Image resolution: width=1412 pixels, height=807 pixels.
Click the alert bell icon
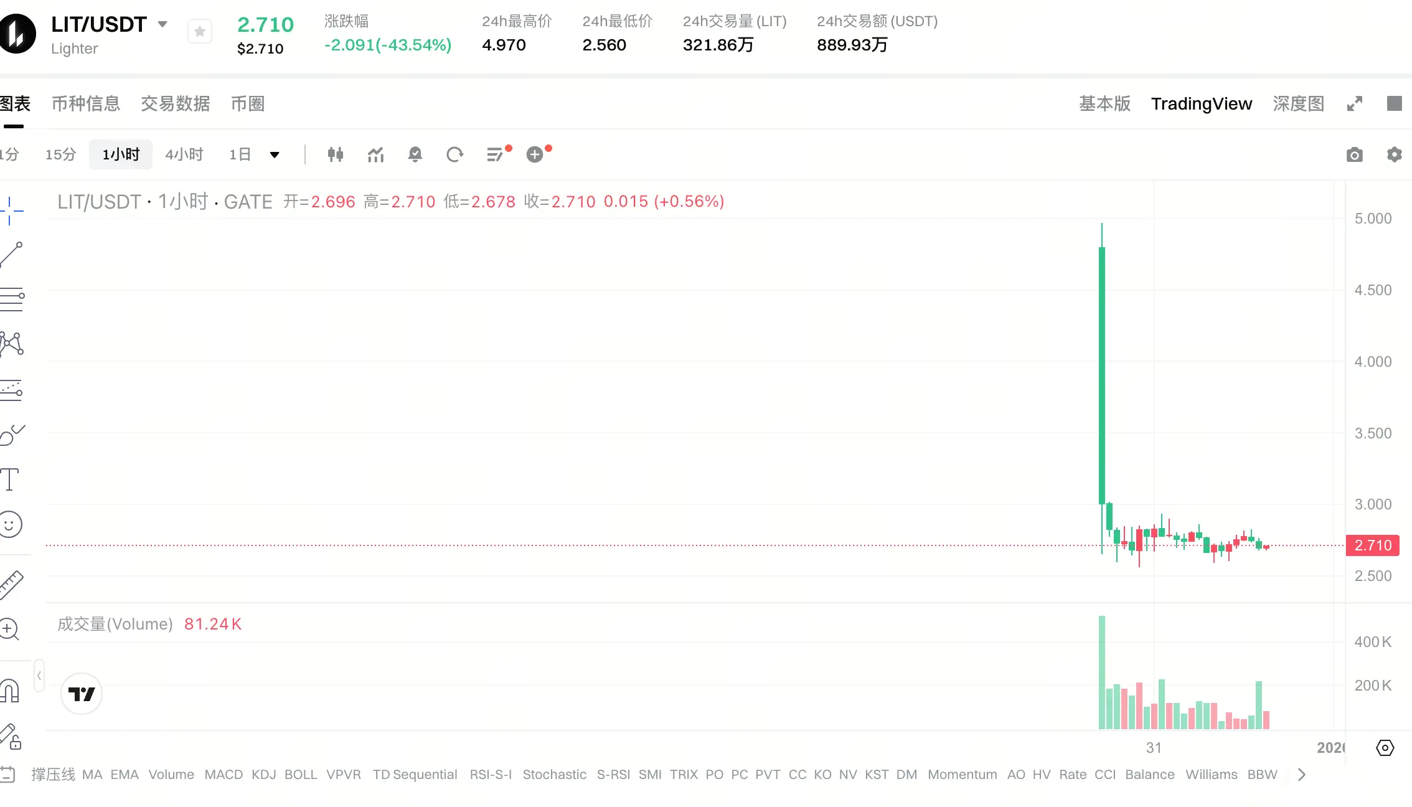pos(415,154)
